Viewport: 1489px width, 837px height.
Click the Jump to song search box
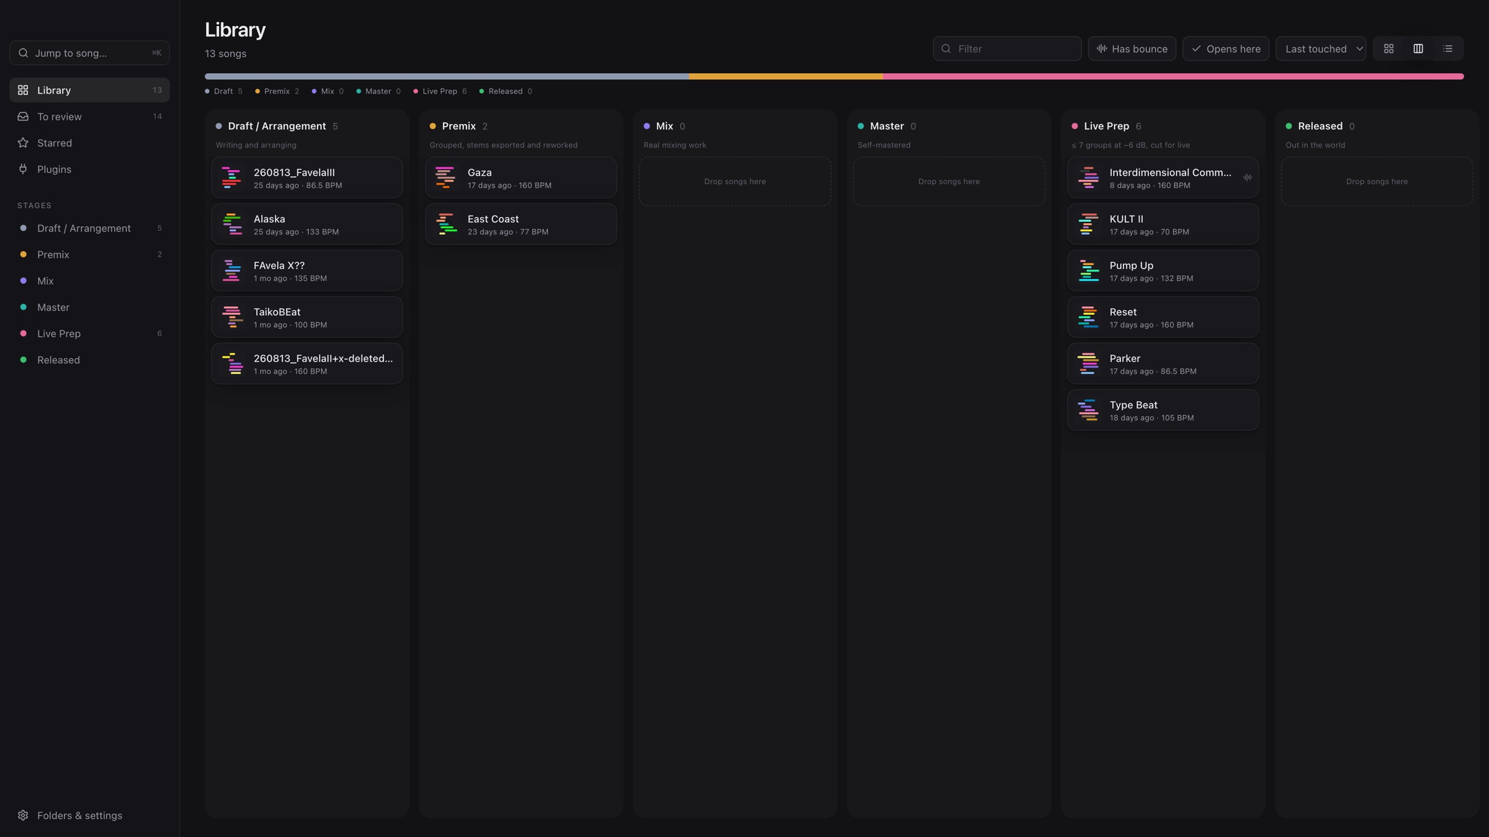point(89,53)
